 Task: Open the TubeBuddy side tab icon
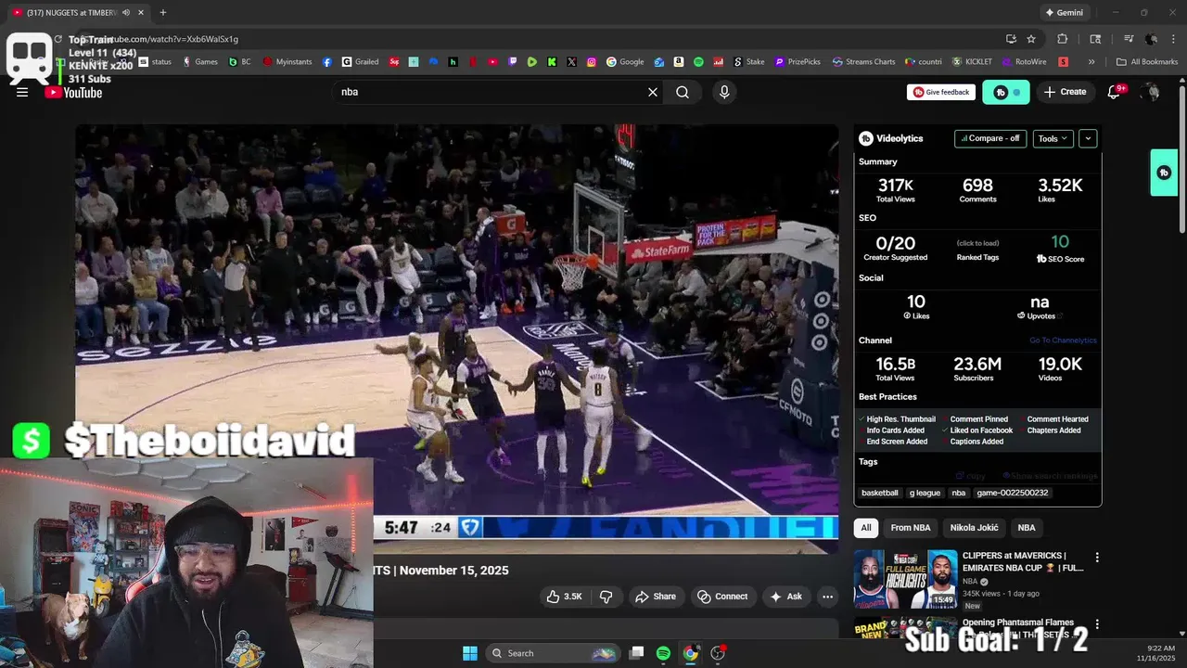click(1164, 173)
